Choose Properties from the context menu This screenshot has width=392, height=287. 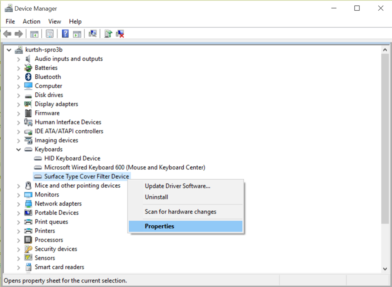(159, 226)
